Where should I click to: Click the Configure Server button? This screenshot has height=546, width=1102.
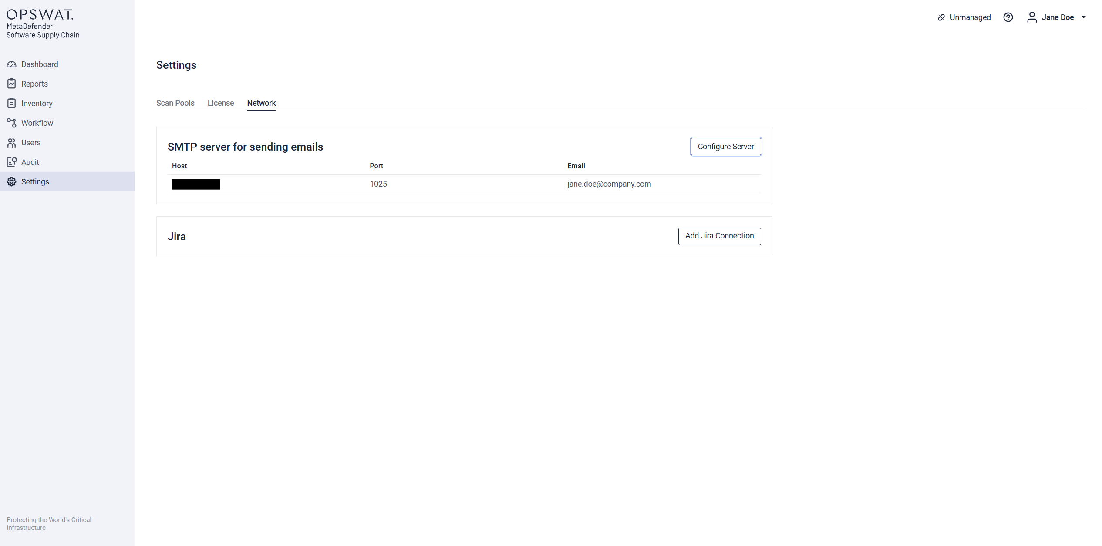pos(726,147)
